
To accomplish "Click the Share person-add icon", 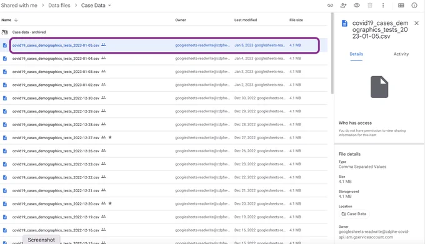I will [343, 5].
